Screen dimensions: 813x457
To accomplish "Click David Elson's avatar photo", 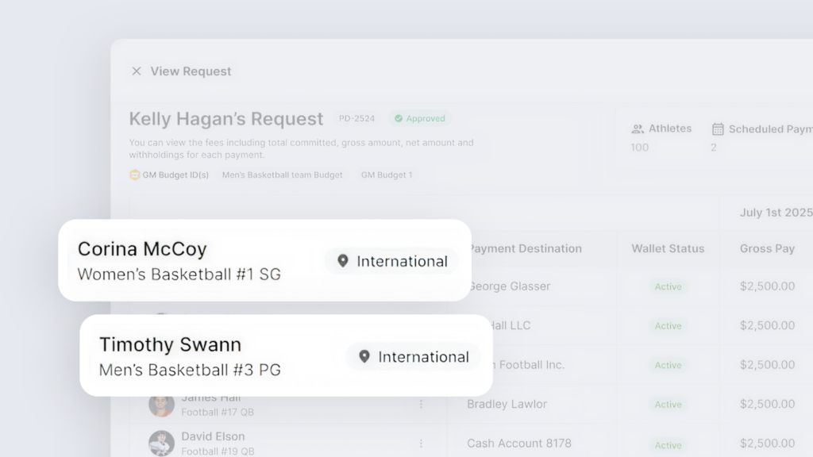I will pos(161,443).
